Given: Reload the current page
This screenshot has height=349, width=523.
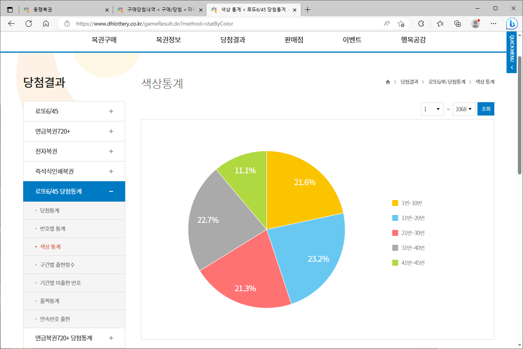Looking at the screenshot, I should (29, 24).
